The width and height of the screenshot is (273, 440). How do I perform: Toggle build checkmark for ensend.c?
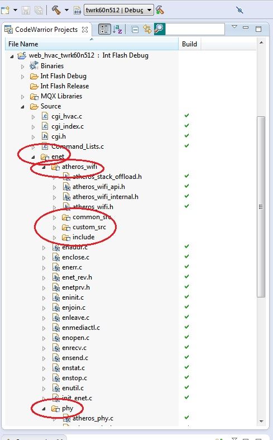tap(186, 357)
